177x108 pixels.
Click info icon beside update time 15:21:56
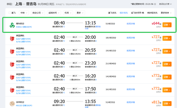tap(155, 4)
